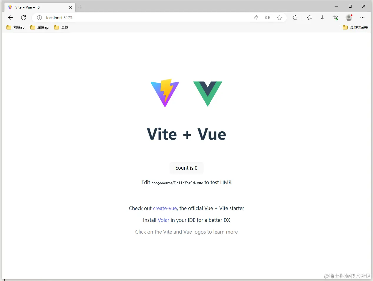This screenshot has width=373, height=281.
Task: Open Browser essentials heart icon
Action: [335, 18]
